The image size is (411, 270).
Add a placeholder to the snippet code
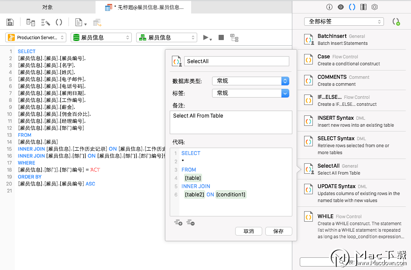point(178,223)
